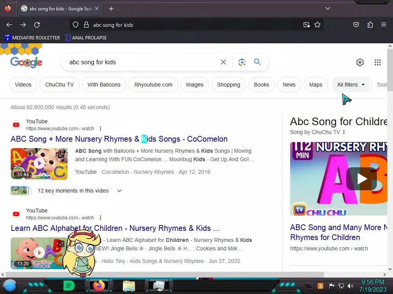Viewport: 393px width, 294px height.
Task: Click the horizontal scrollbar right arrow
Action: pyautogui.click(x=385, y=274)
